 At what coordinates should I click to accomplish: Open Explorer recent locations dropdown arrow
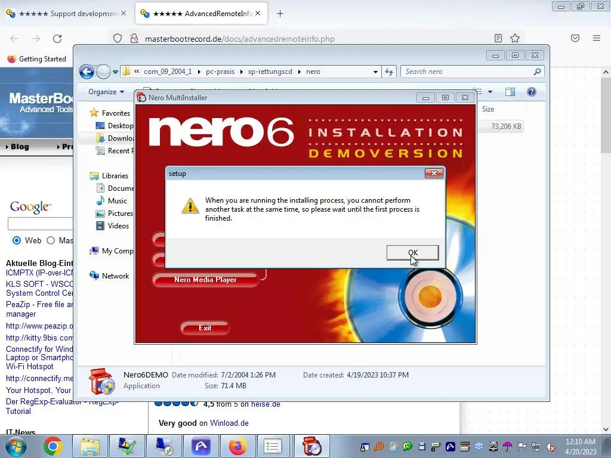pos(115,72)
